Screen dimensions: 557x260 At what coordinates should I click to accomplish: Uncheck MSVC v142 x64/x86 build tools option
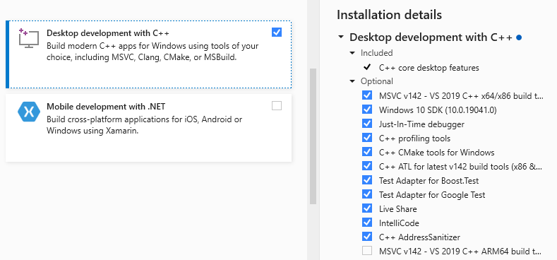tap(367, 95)
